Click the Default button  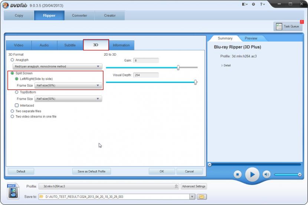pos(21,171)
